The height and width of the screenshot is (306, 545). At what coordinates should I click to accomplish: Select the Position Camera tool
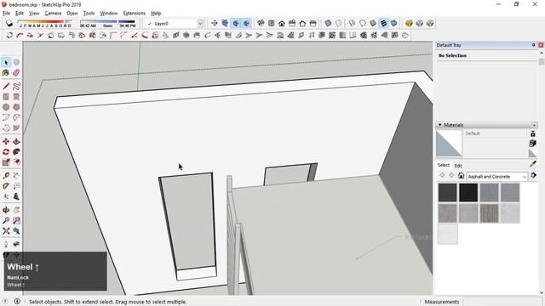point(6,245)
